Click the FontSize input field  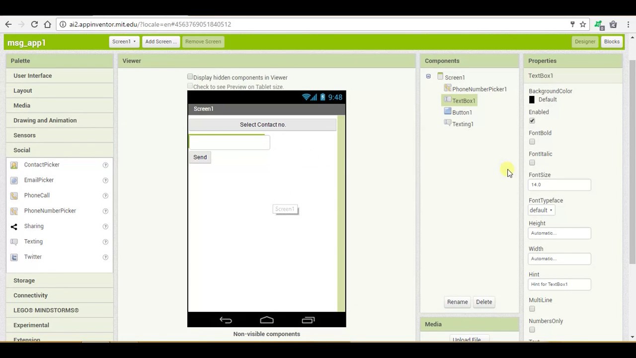click(559, 184)
